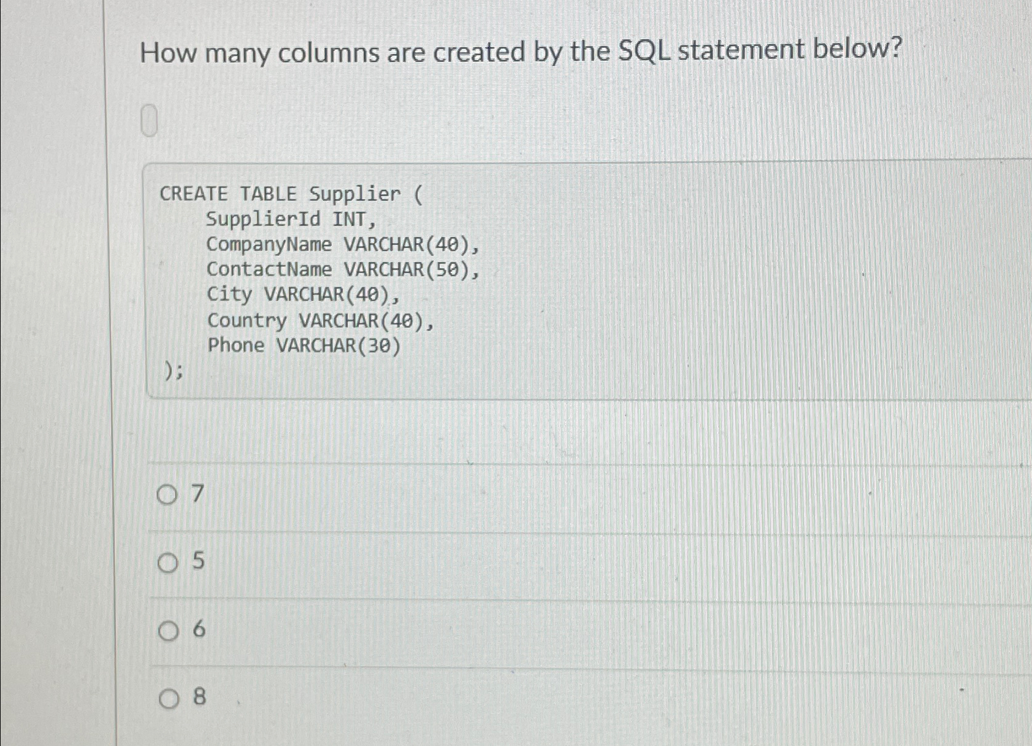Select the radio button for answer 8
Viewport: 1032px width, 746px height.
click(168, 697)
